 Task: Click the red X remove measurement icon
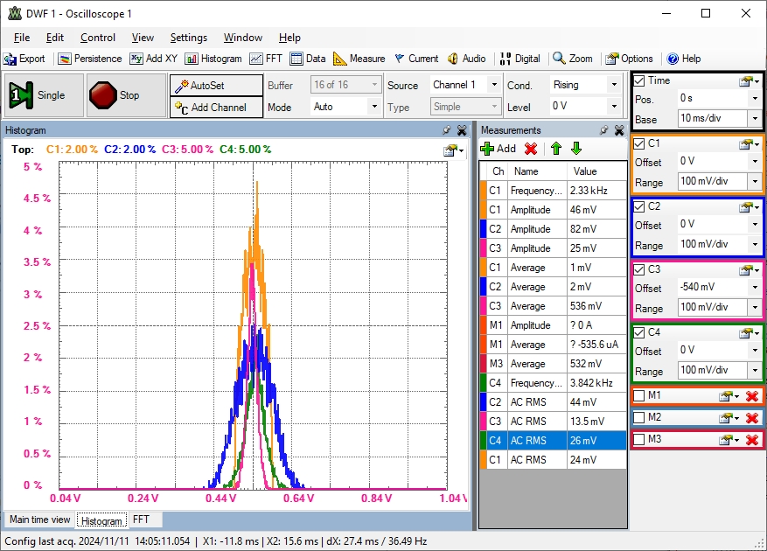(x=531, y=149)
